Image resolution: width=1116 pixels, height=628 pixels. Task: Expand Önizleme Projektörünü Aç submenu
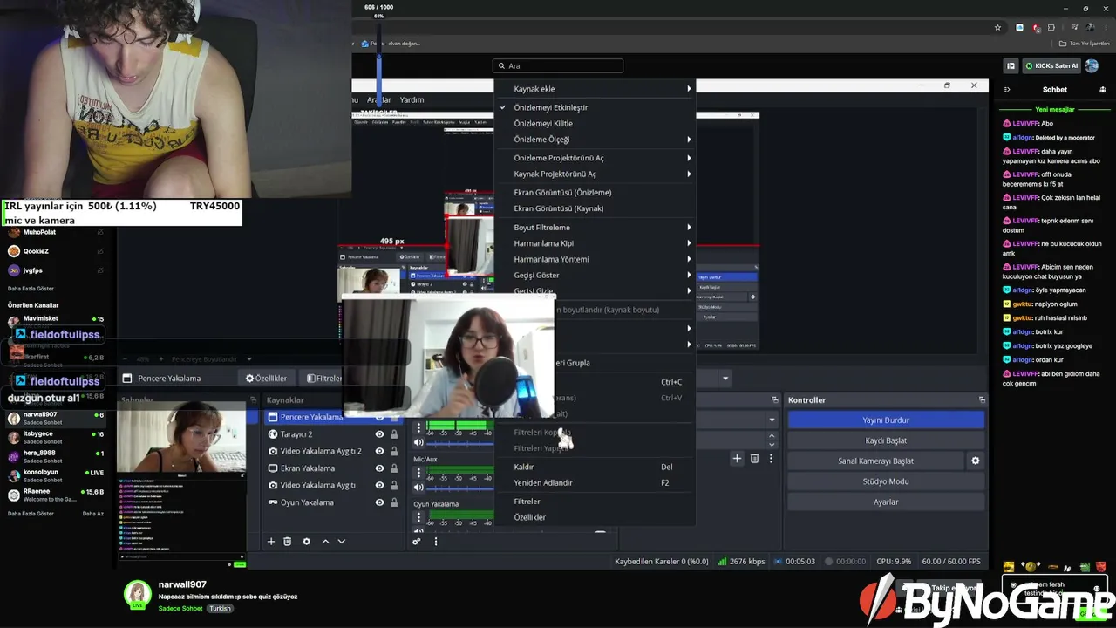click(x=595, y=158)
